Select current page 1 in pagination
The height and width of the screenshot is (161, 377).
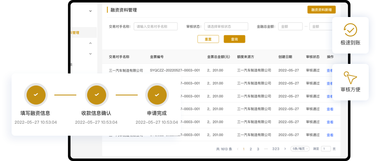pos(243,149)
